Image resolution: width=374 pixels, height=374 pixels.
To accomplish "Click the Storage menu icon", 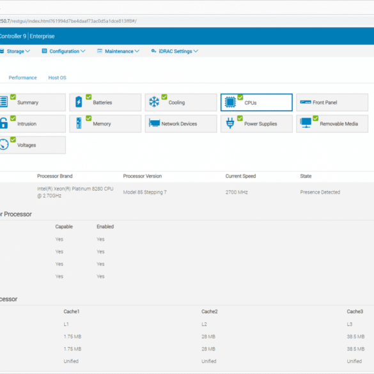I will point(2,51).
